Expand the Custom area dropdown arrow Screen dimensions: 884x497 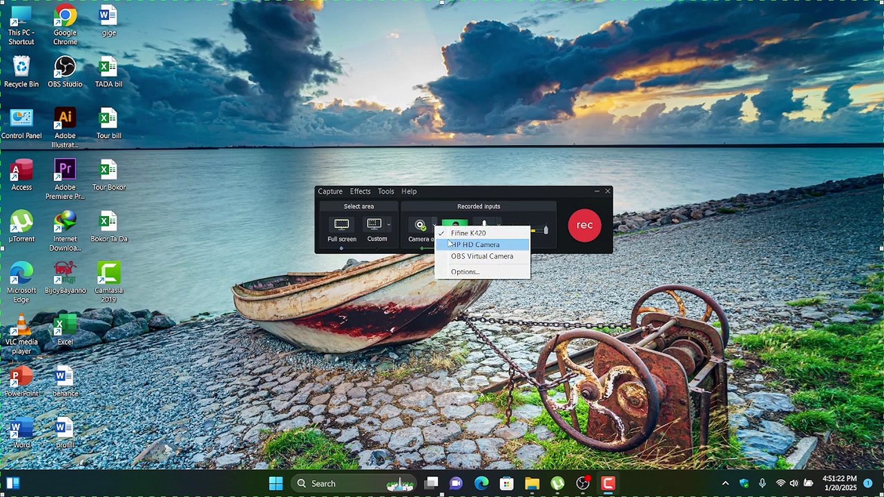(x=389, y=225)
